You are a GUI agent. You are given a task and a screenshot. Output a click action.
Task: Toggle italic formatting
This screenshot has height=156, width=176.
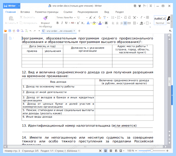point(62,23)
